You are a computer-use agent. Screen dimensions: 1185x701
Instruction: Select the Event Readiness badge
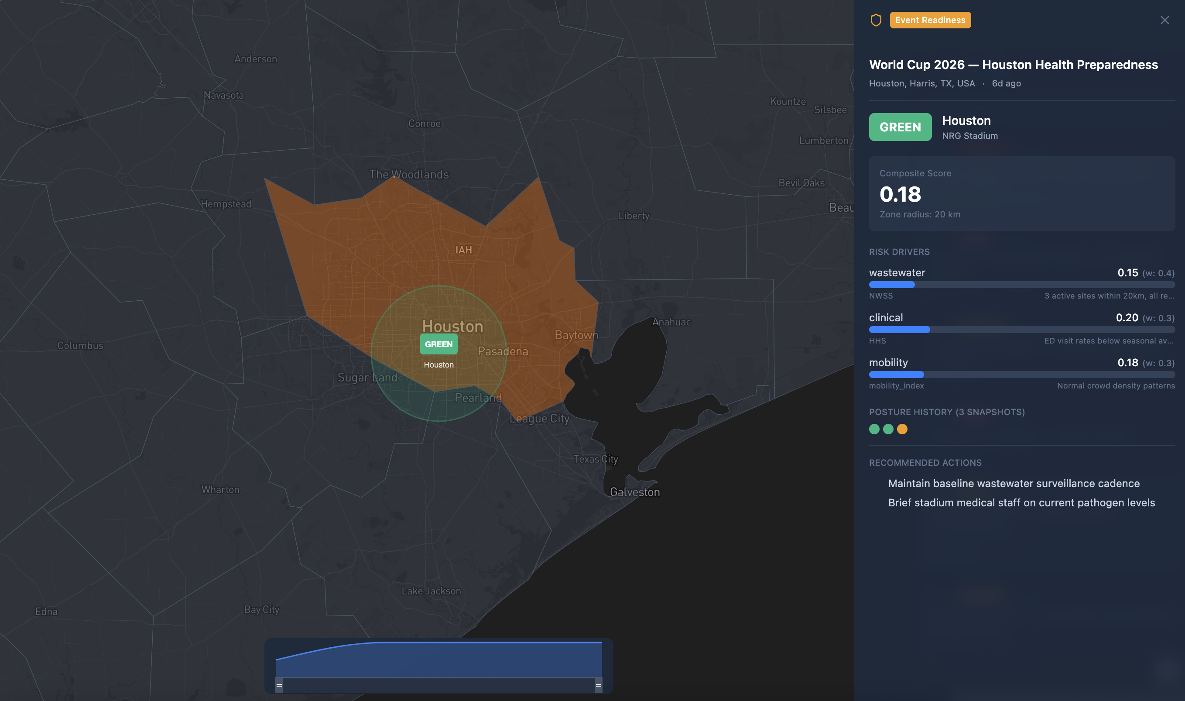tap(930, 20)
